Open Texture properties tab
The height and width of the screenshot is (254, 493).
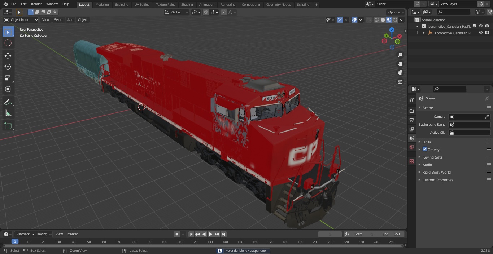pyautogui.click(x=411, y=161)
